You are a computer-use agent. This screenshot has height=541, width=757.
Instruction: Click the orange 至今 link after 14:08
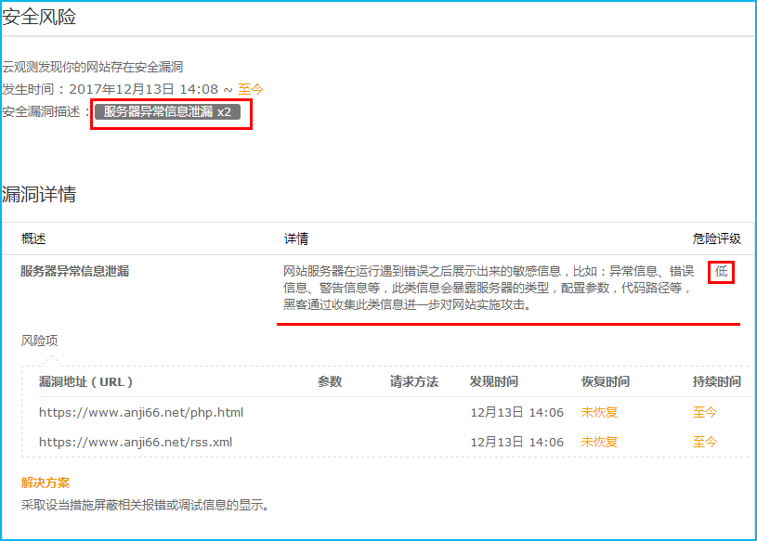(251, 89)
